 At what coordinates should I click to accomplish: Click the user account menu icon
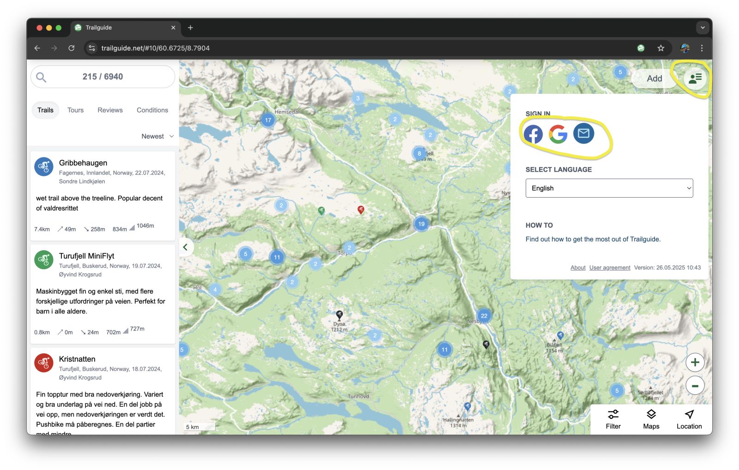point(695,78)
